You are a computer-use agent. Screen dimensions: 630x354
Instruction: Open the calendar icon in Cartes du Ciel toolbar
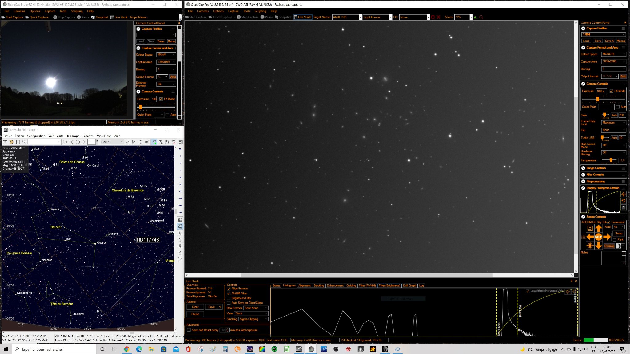(5, 142)
